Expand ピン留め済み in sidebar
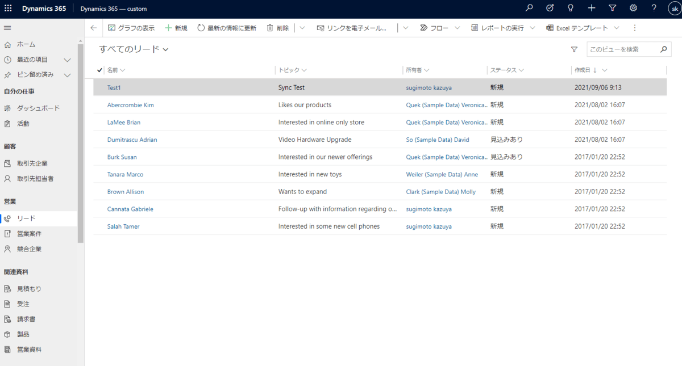Image resolution: width=682 pixels, height=366 pixels. pos(67,75)
